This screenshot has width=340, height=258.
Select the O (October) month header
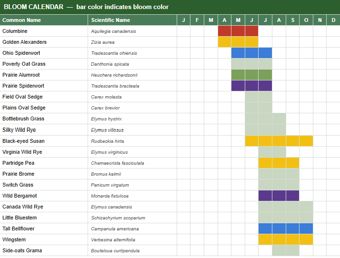click(306, 20)
